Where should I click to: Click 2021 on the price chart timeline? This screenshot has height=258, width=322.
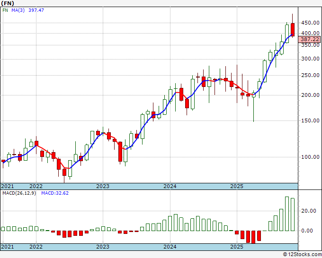point(8,186)
